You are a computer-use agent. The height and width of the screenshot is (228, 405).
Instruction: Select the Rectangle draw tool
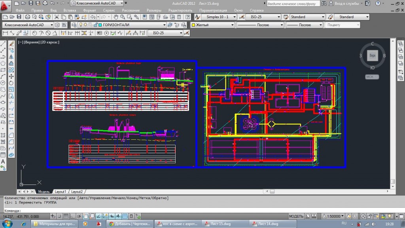pyautogui.click(x=3, y=70)
